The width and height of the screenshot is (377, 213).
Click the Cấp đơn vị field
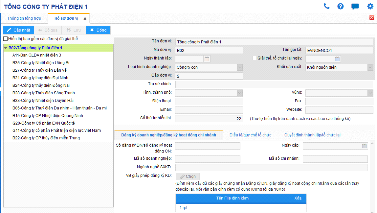(x=209, y=76)
